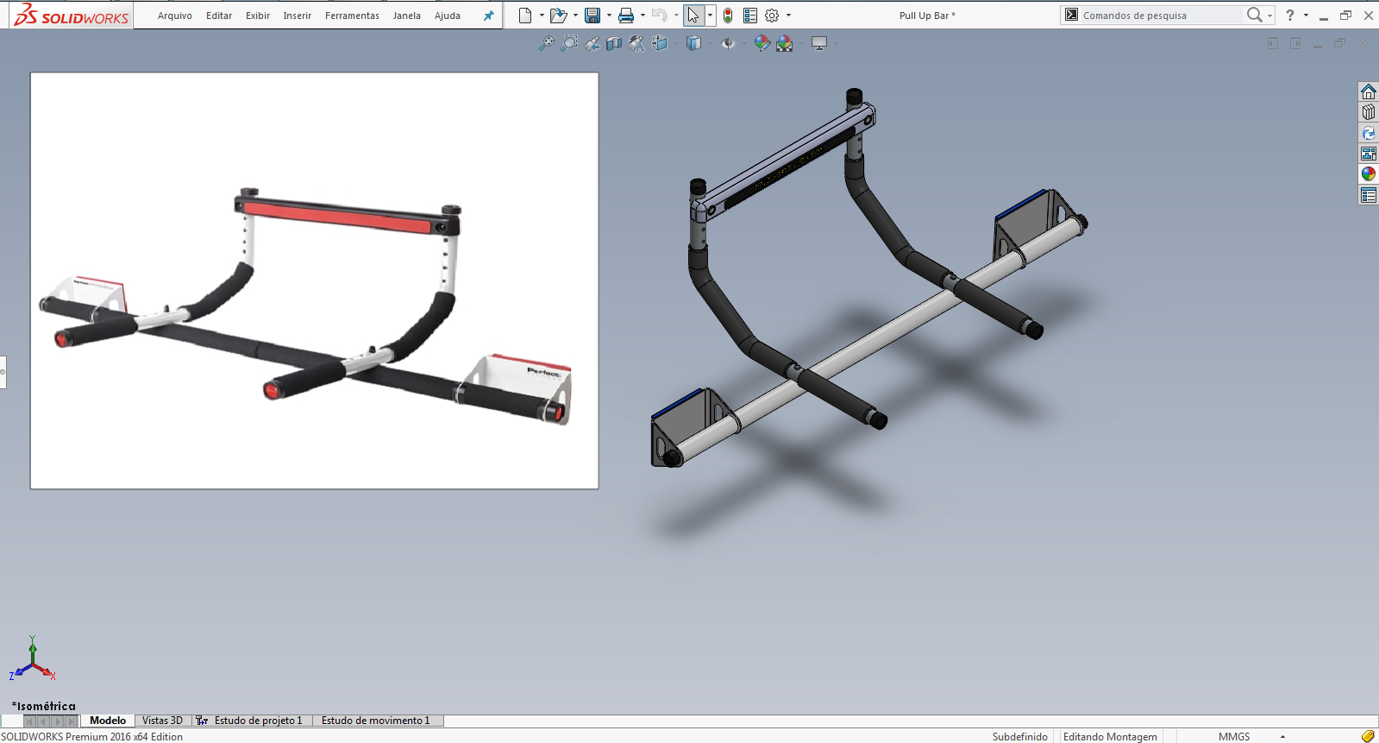1379x743 pixels.
Task: Click Zoom to Fit icon
Action: click(547, 43)
